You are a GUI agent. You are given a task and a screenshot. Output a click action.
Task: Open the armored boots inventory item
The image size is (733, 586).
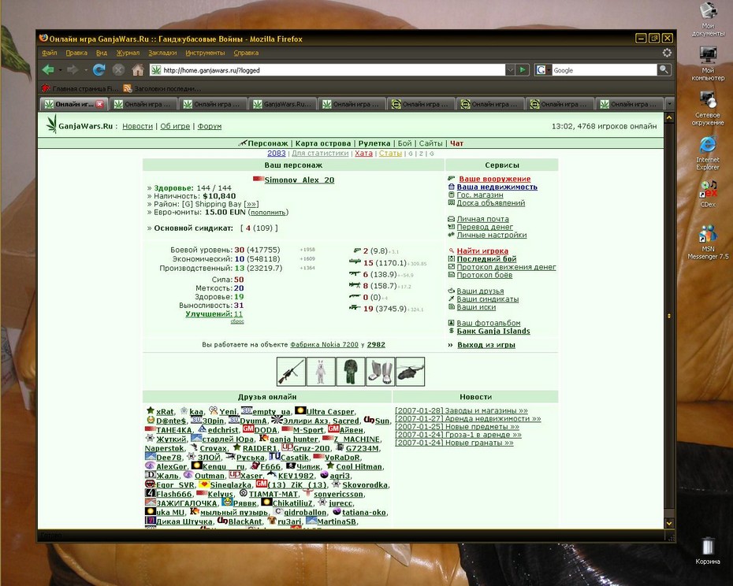[x=380, y=372]
